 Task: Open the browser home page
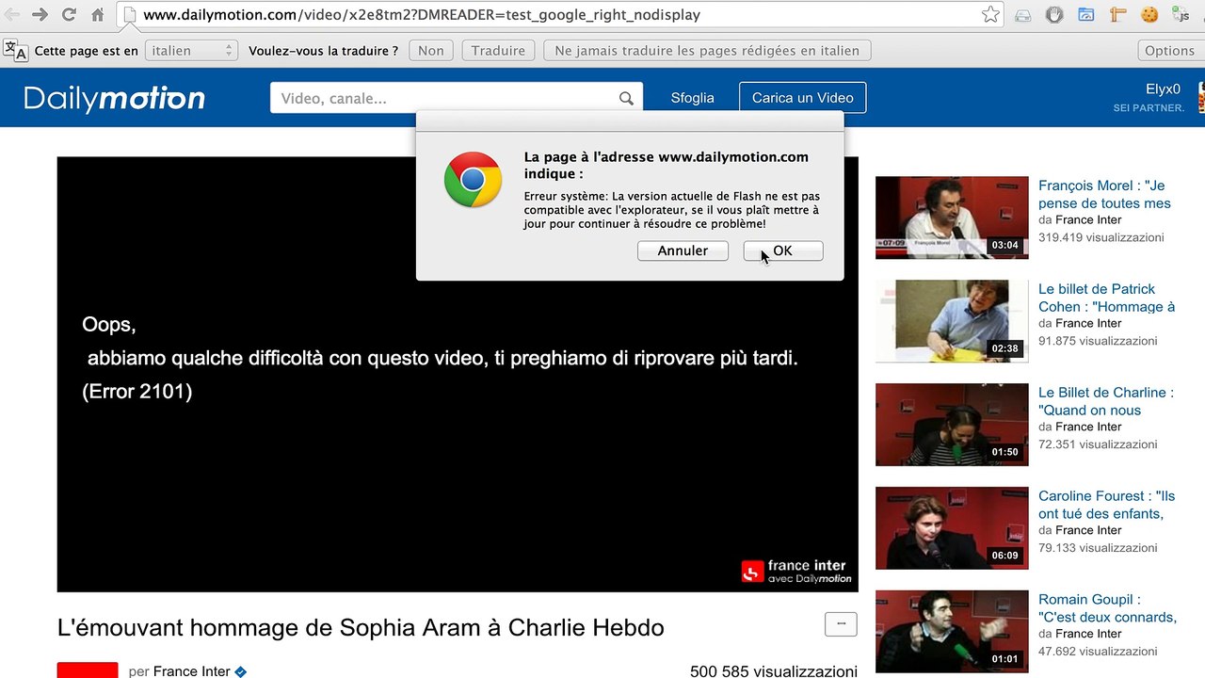pyautogui.click(x=98, y=15)
